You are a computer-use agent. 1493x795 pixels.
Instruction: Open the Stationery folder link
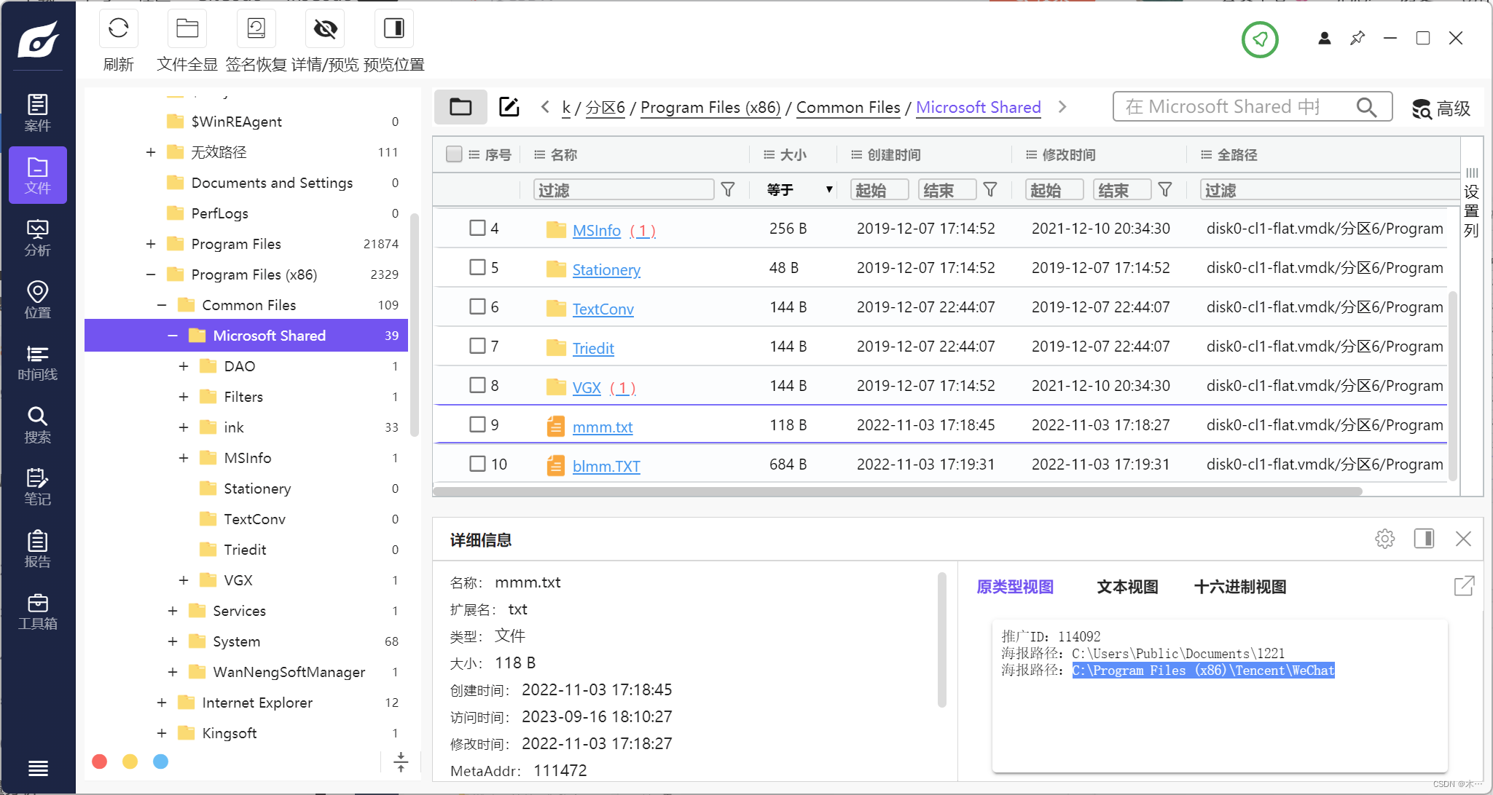[x=606, y=269]
